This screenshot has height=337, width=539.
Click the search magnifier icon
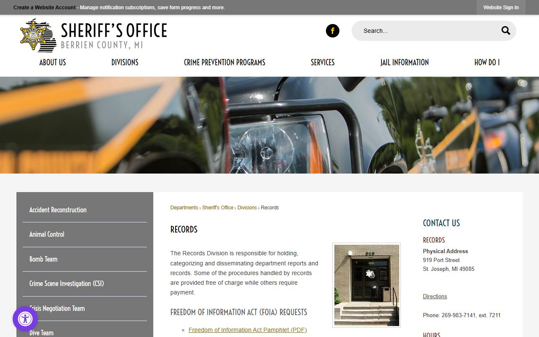(506, 31)
